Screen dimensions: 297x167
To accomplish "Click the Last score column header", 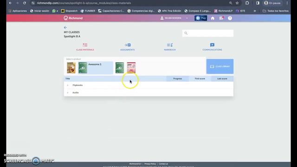I will pyautogui.click(x=222, y=79).
